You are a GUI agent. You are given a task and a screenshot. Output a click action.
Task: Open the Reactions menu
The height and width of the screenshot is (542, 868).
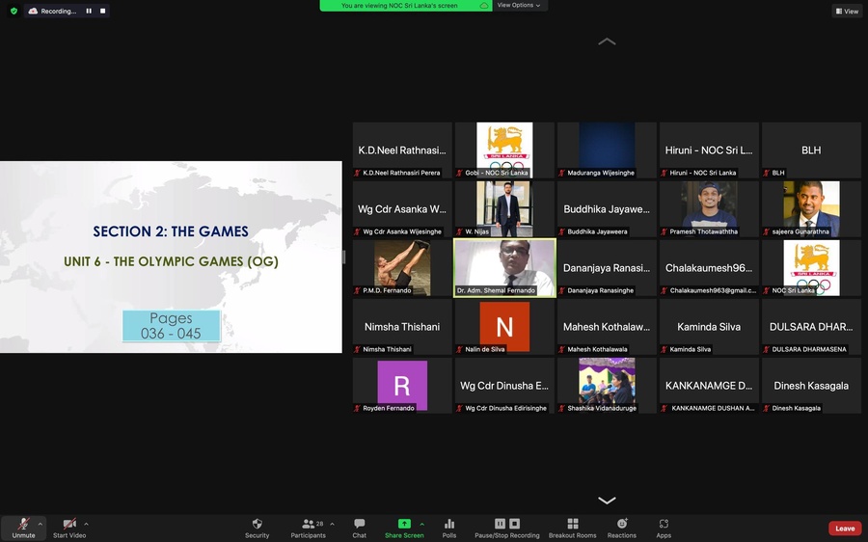[x=621, y=525]
